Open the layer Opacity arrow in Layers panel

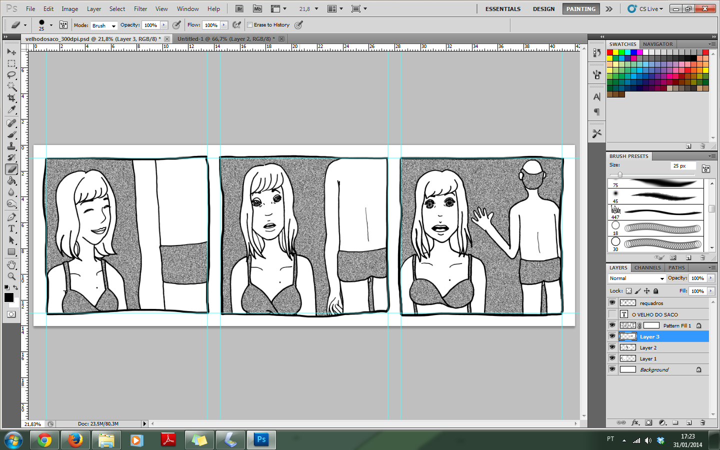coord(710,278)
